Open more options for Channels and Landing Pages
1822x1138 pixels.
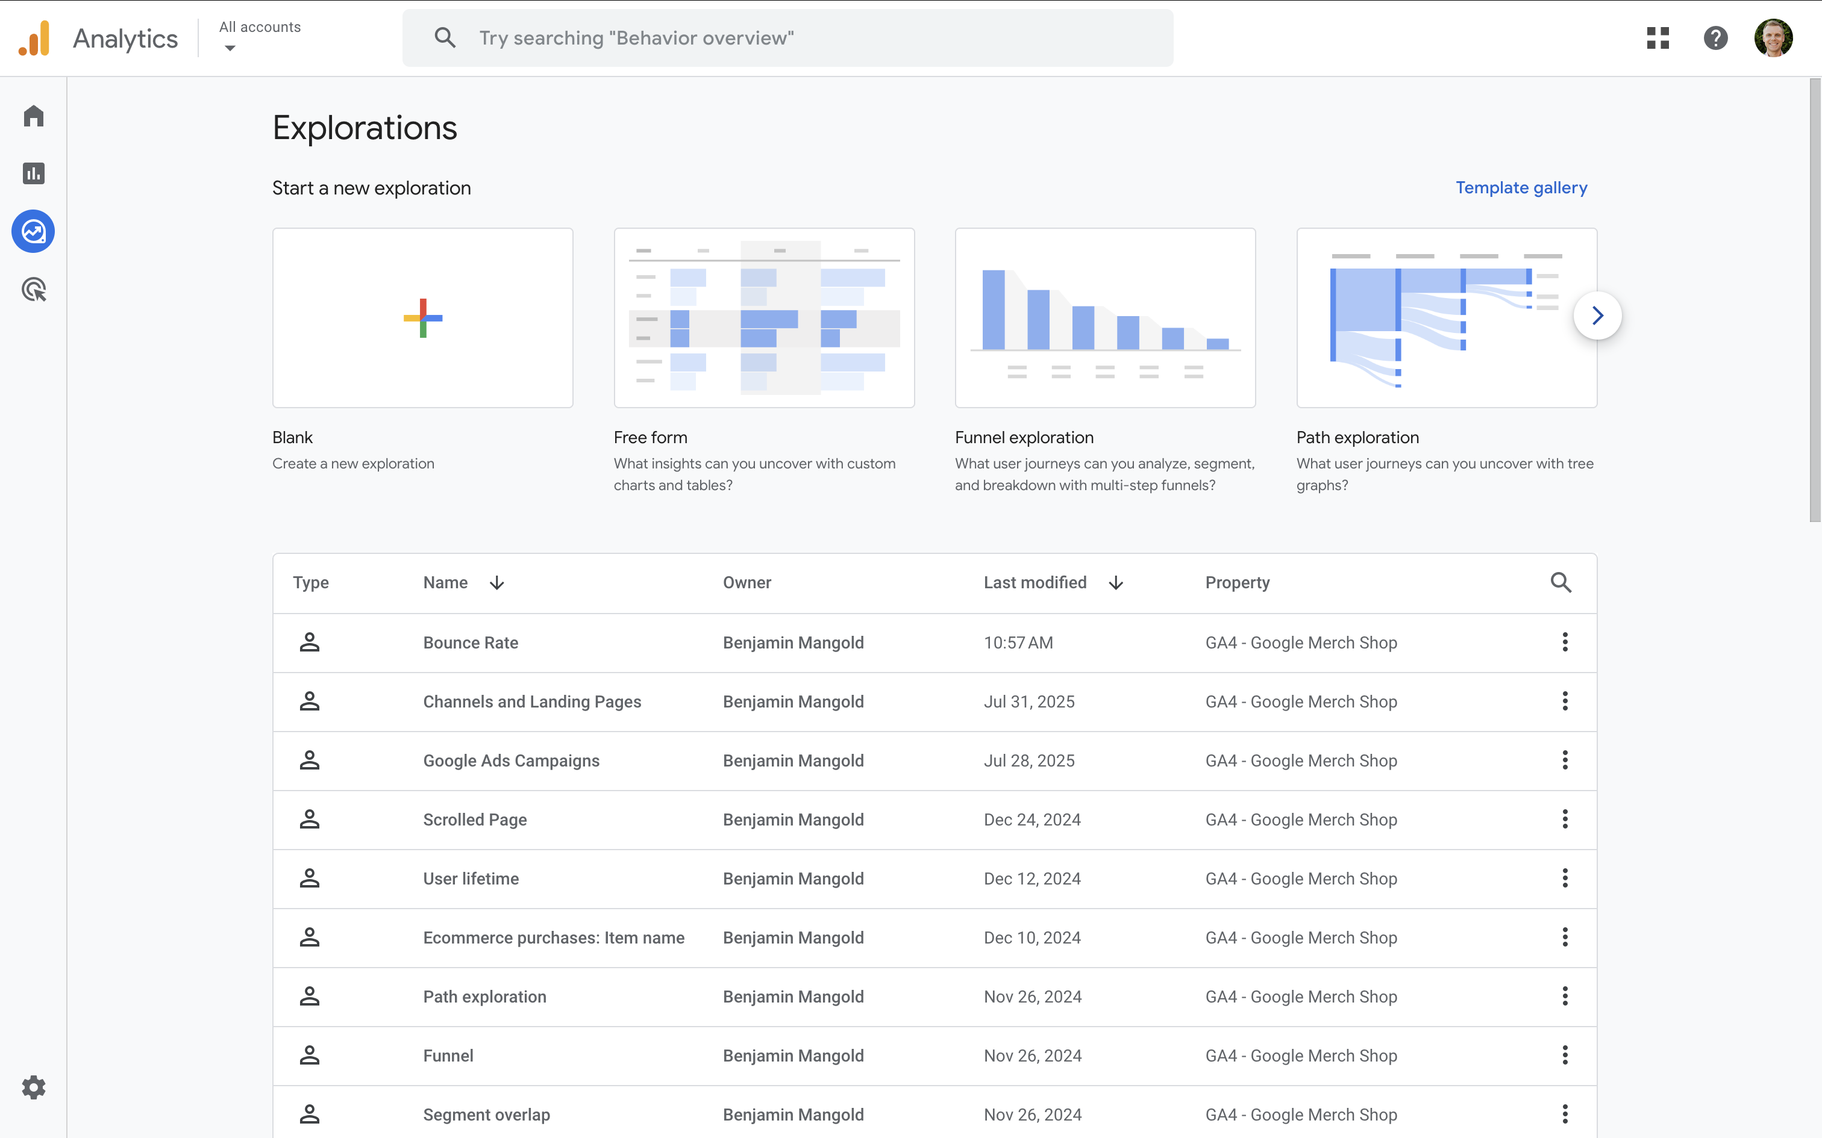(1565, 701)
